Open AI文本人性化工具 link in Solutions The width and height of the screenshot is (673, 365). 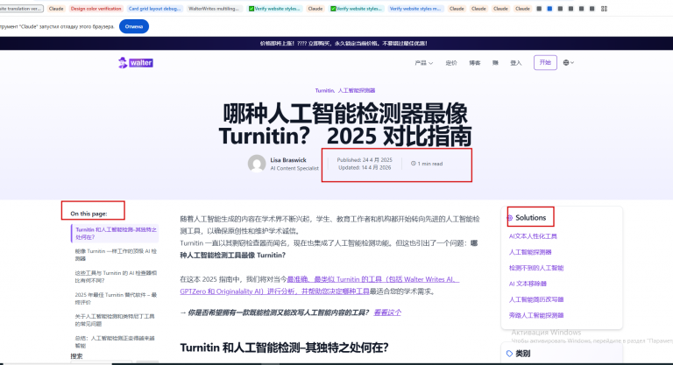point(533,236)
